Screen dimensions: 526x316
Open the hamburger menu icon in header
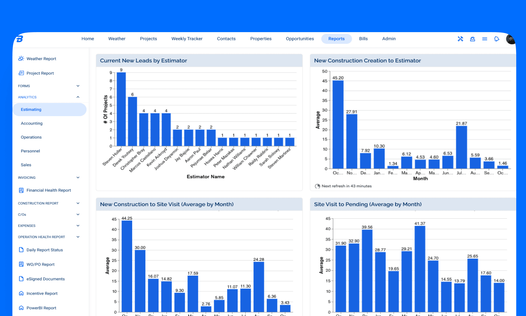tap(485, 39)
